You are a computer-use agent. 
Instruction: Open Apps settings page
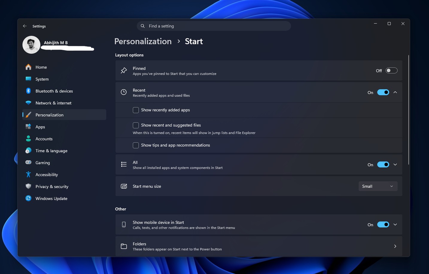(x=64, y=127)
